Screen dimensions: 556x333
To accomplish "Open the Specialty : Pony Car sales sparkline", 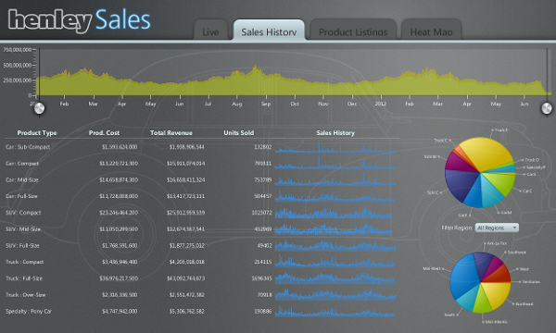I will (x=335, y=312).
